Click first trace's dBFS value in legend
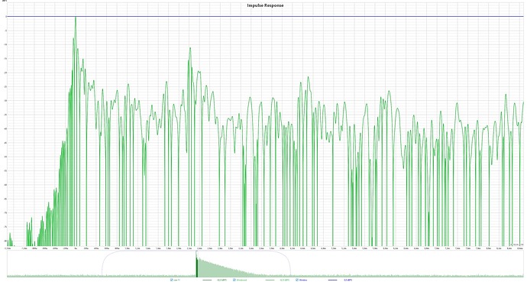The width and height of the screenshot is (527, 282). 221,280
